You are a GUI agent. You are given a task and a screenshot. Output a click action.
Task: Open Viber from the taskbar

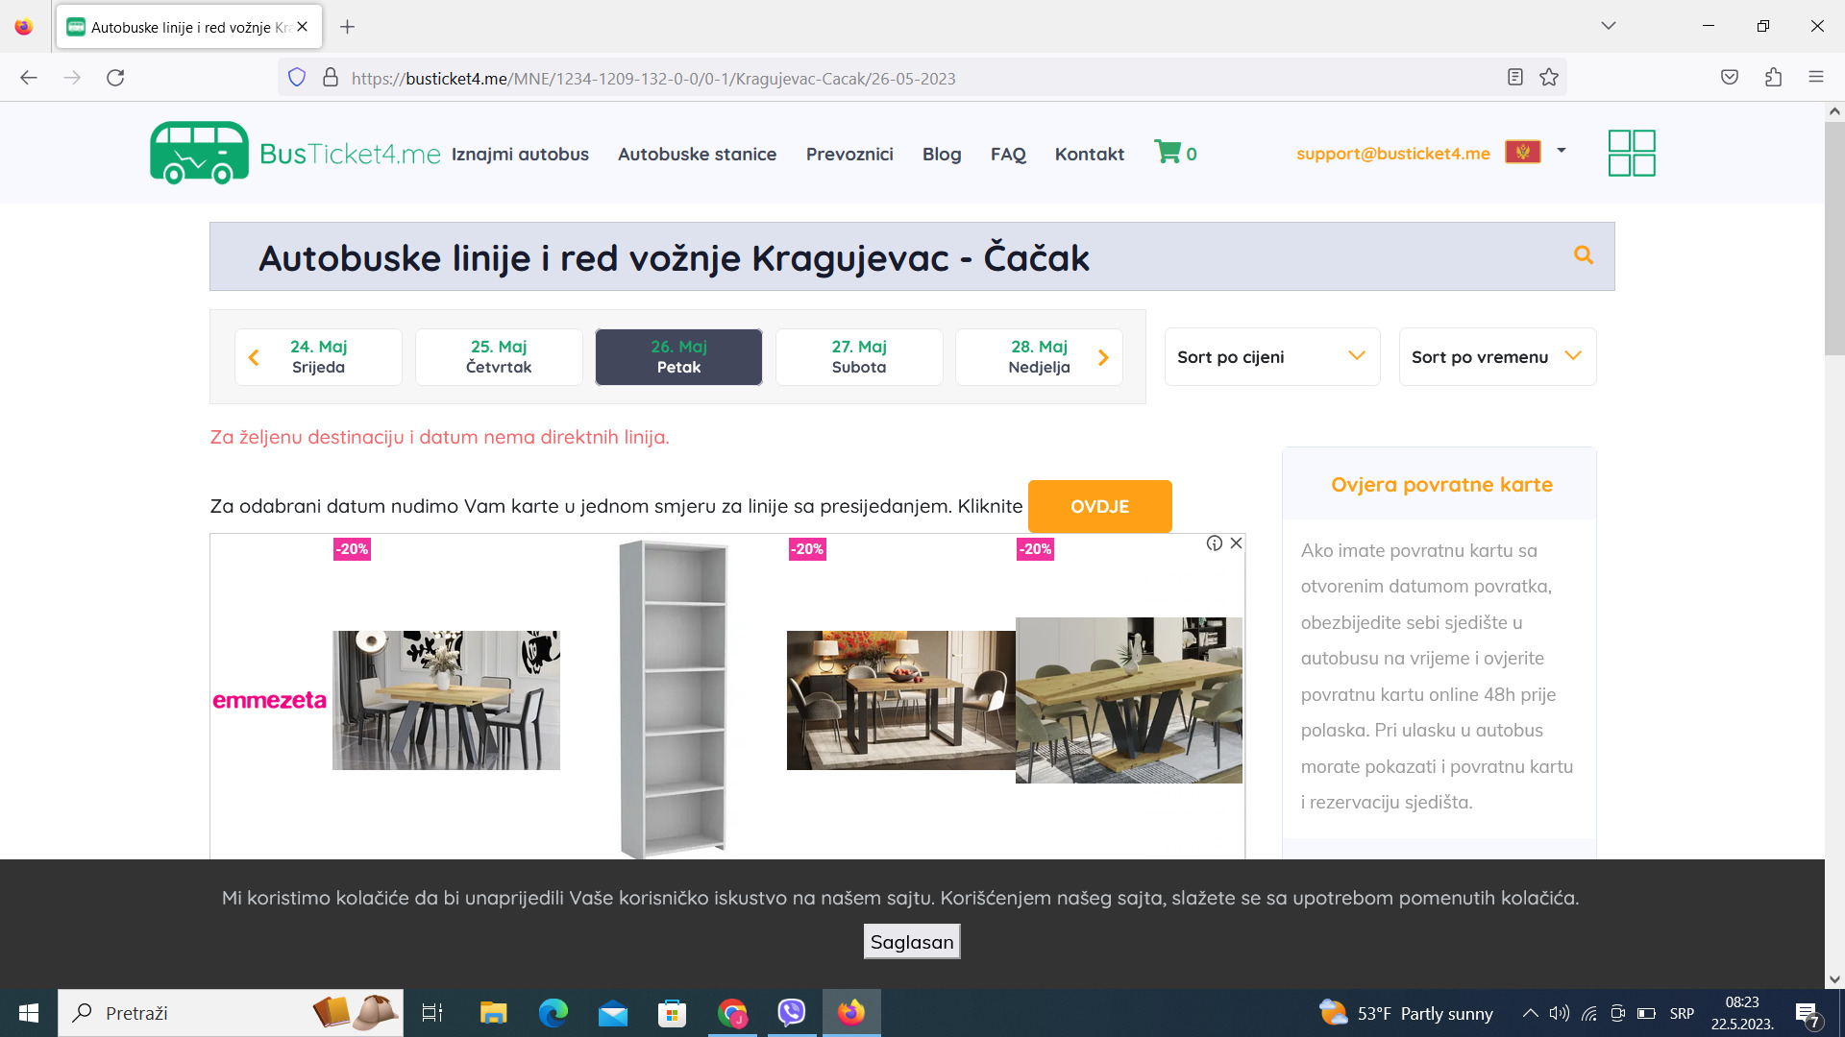click(791, 1013)
